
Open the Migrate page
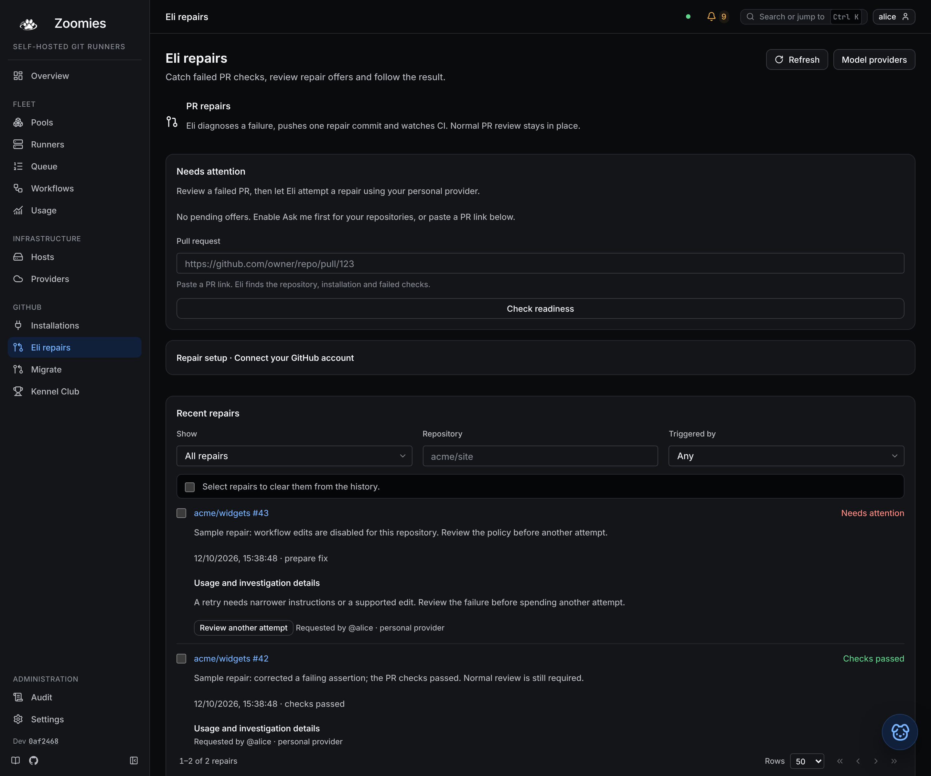coord(74,369)
